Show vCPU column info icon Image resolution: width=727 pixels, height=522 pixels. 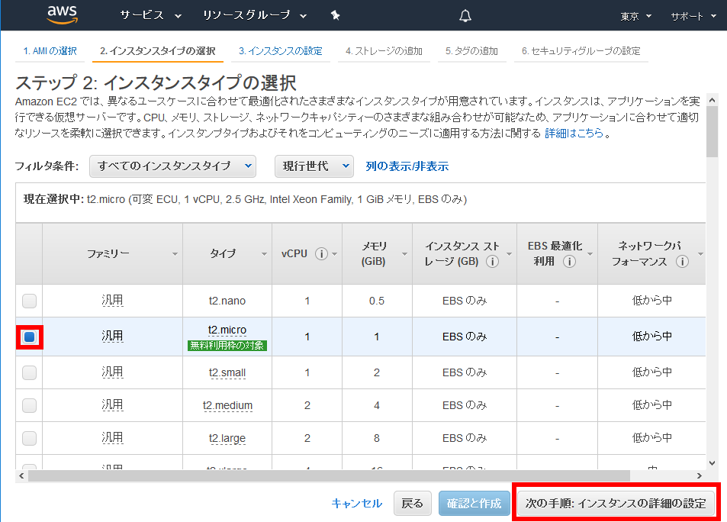click(x=321, y=254)
